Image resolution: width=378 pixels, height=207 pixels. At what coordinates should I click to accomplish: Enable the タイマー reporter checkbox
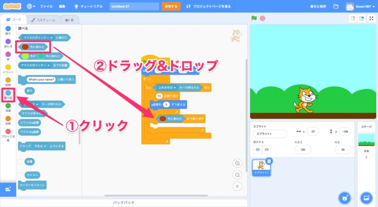pyautogui.click(x=20, y=174)
